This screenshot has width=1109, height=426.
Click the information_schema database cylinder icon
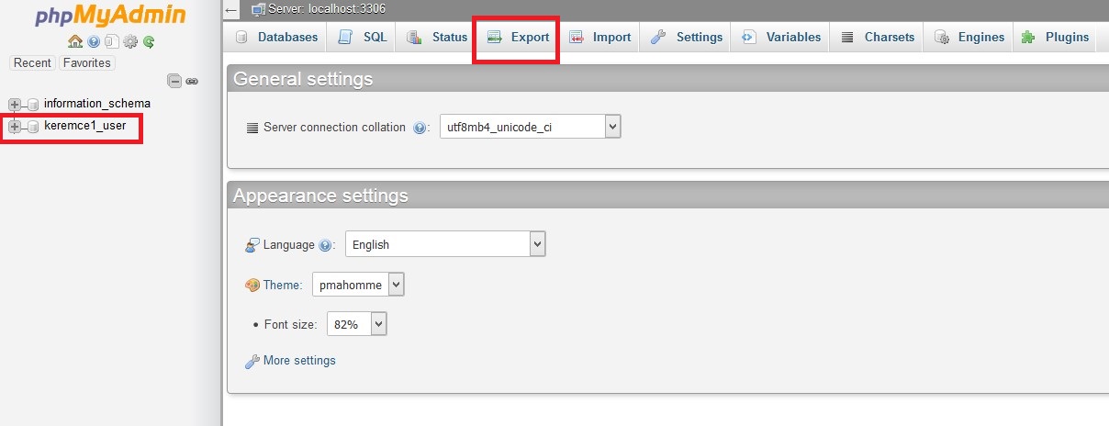[x=33, y=105]
